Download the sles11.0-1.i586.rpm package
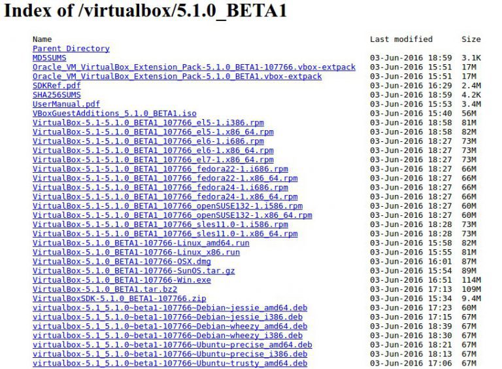The height and width of the screenshot is (369, 502). click(x=160, y=225)
